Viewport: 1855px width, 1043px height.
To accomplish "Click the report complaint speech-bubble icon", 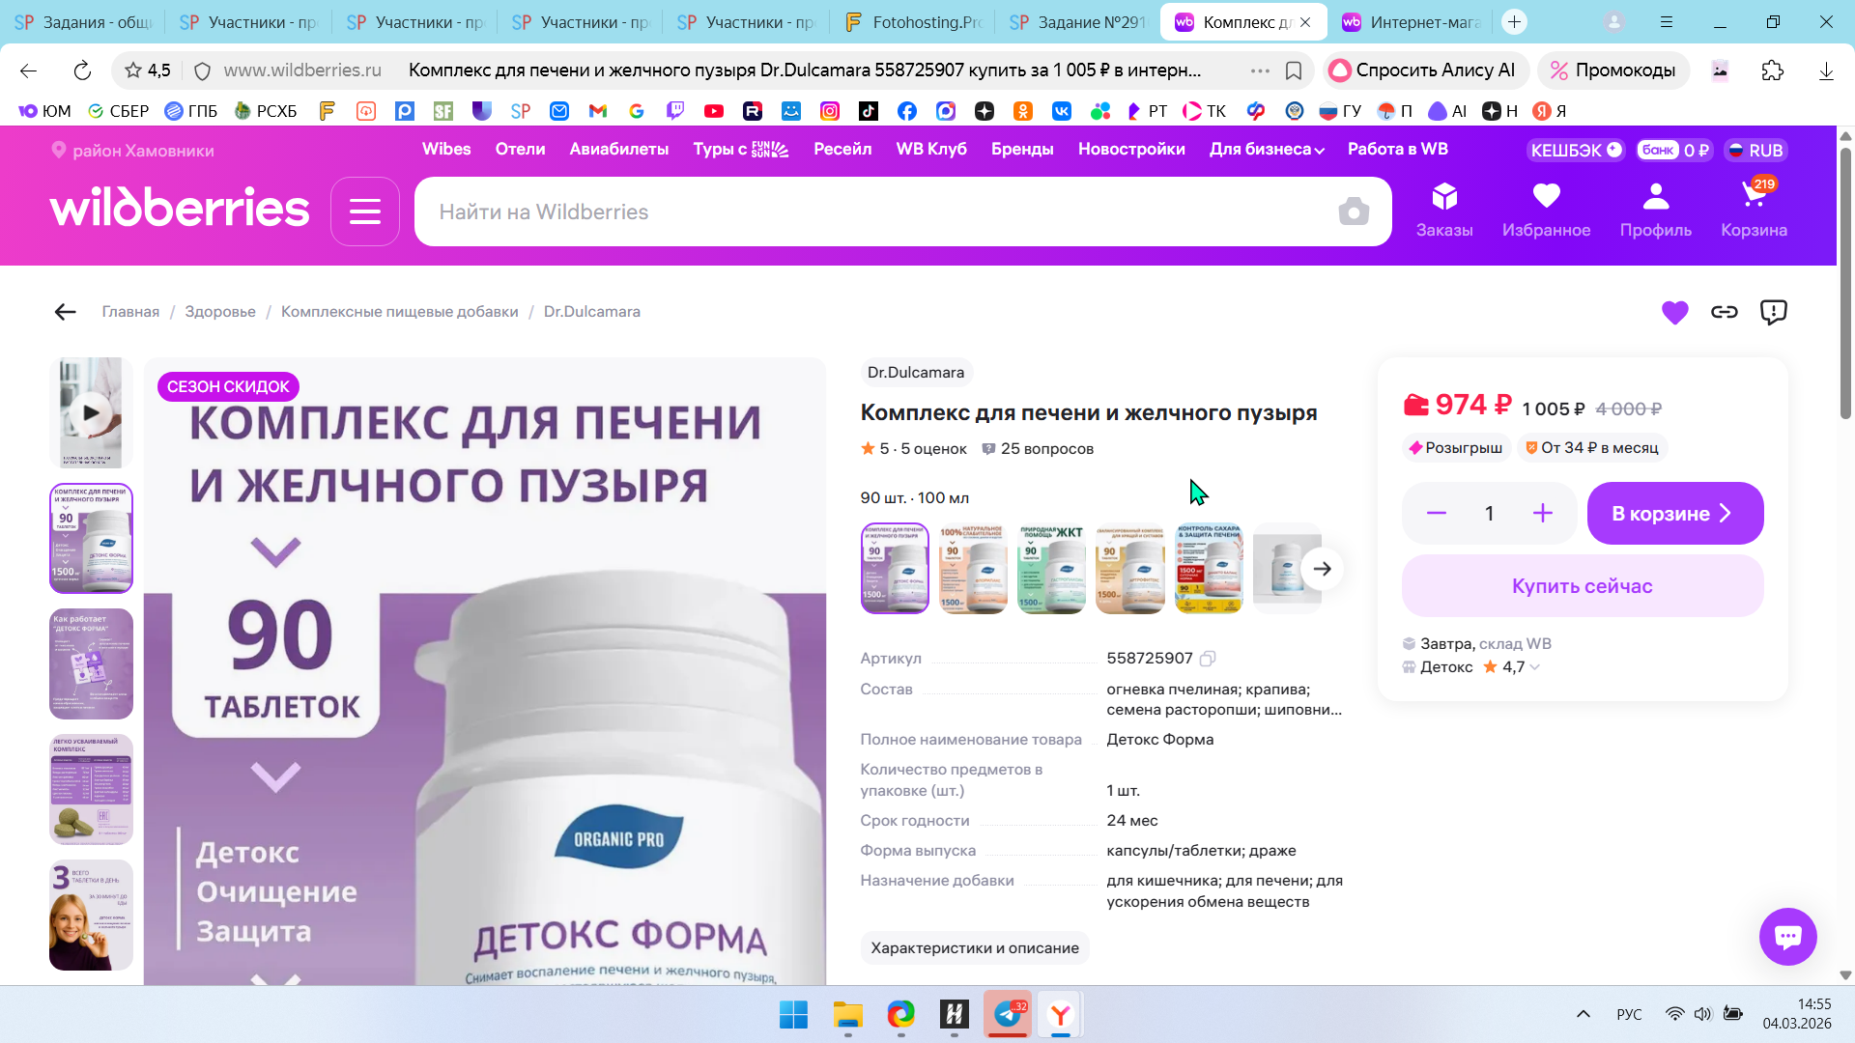I will pyautogui.click(x=1773, y=312).
